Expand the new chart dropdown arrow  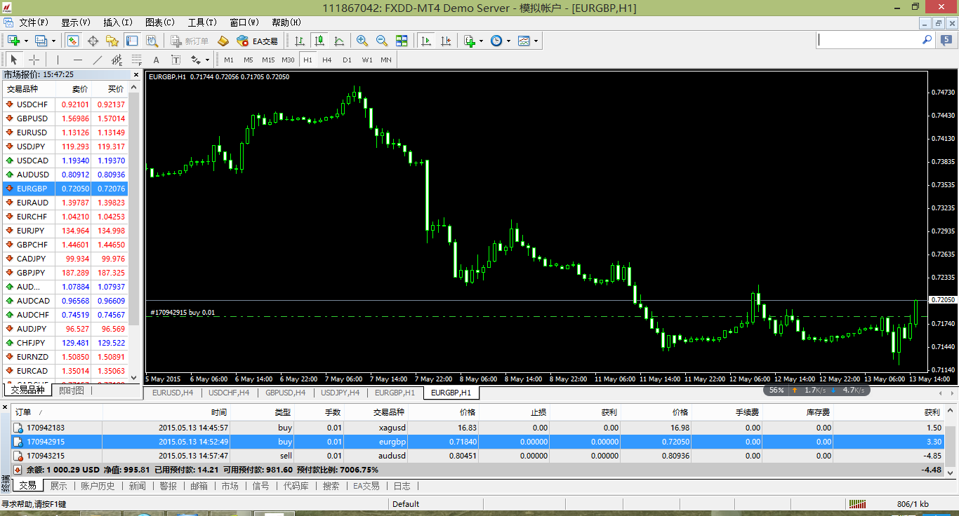coord(25,41)
